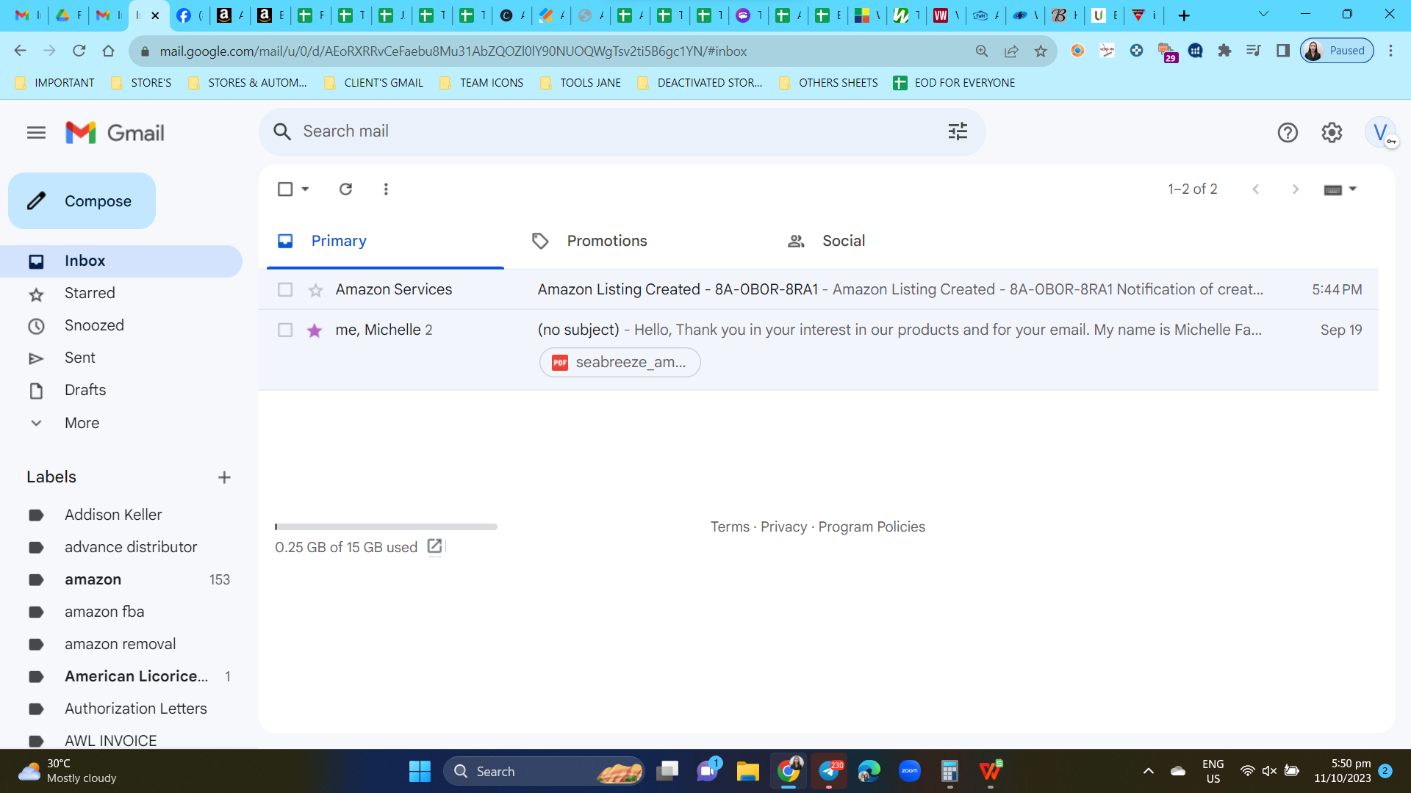Switch to the Promotions tab
1411x793 pixels.
pos(607,241)
